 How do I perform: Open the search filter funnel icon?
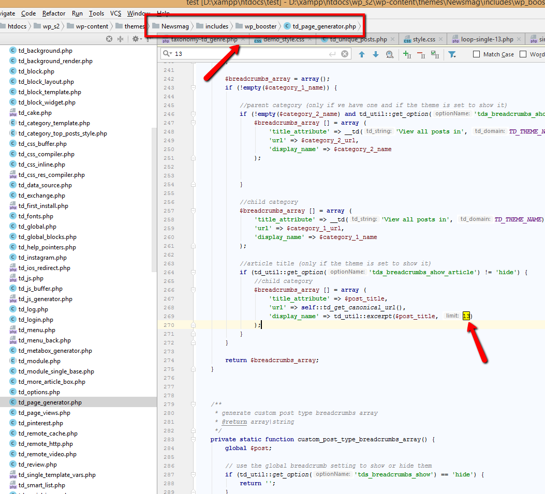coord(452,54)
